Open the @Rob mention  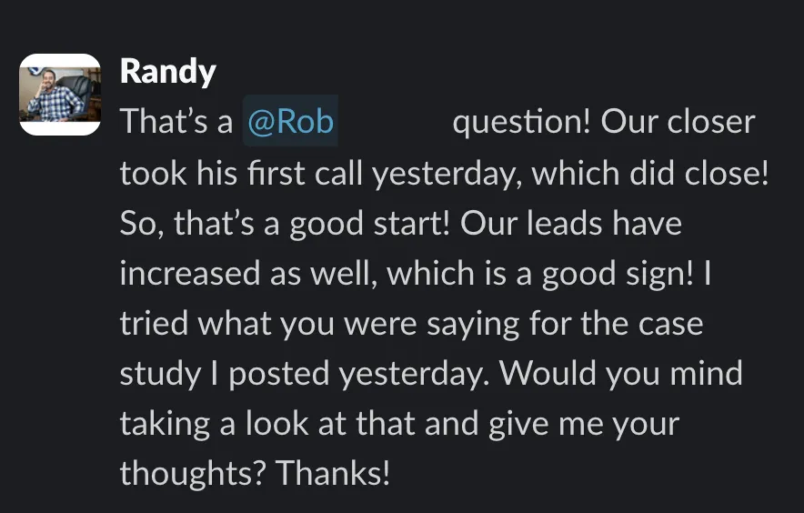[290, 122]
